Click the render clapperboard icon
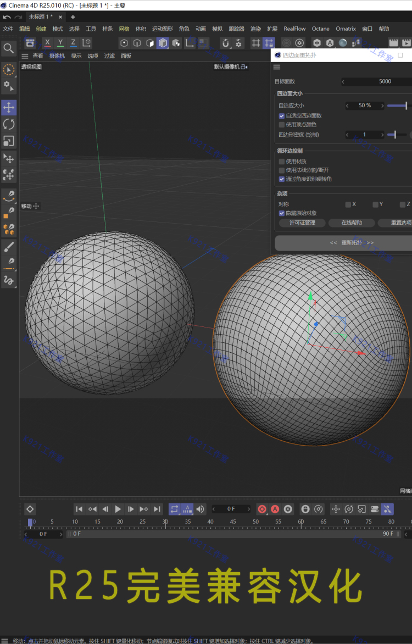412x644 pixels. click(393, 43)
